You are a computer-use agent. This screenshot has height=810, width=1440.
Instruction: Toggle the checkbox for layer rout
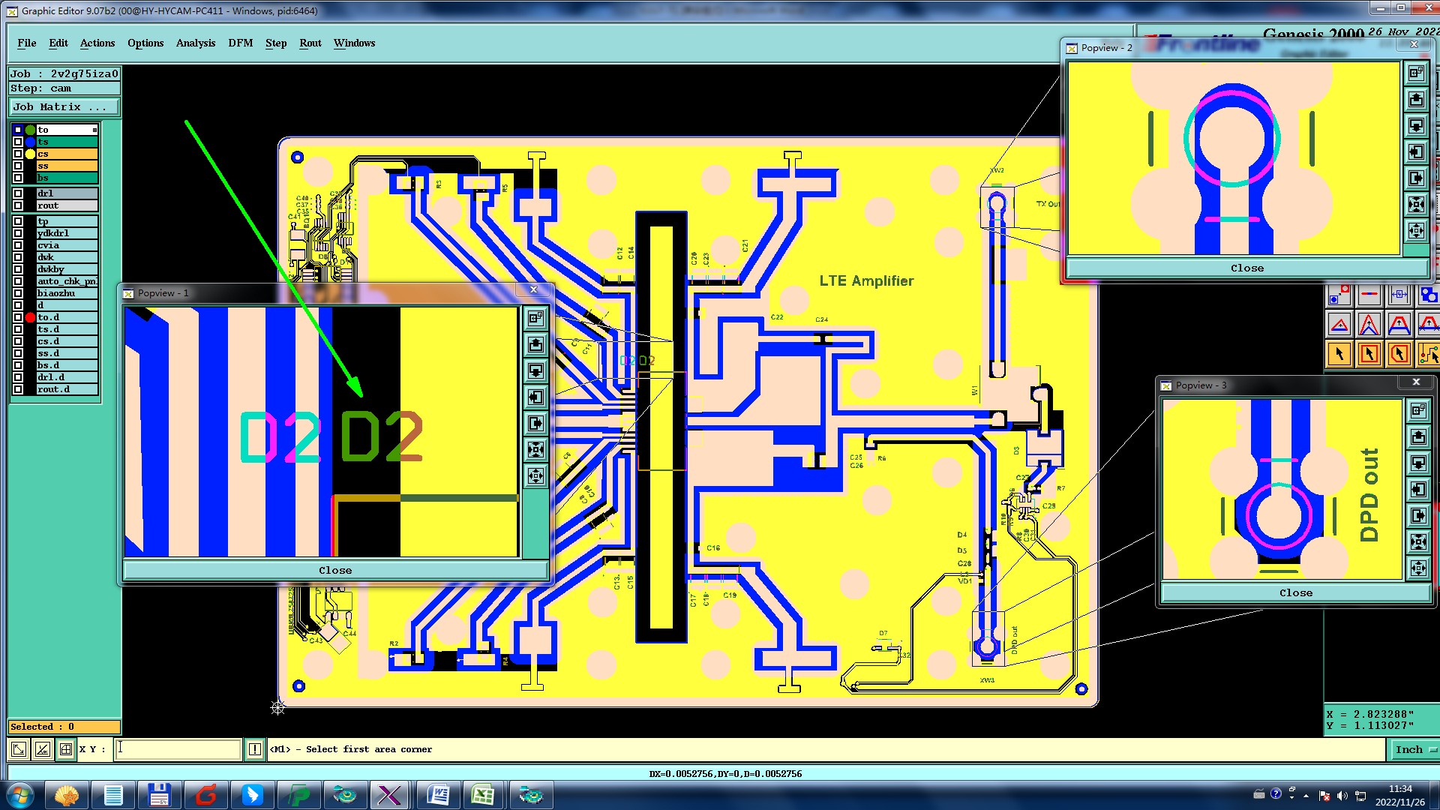coord(18,205)
